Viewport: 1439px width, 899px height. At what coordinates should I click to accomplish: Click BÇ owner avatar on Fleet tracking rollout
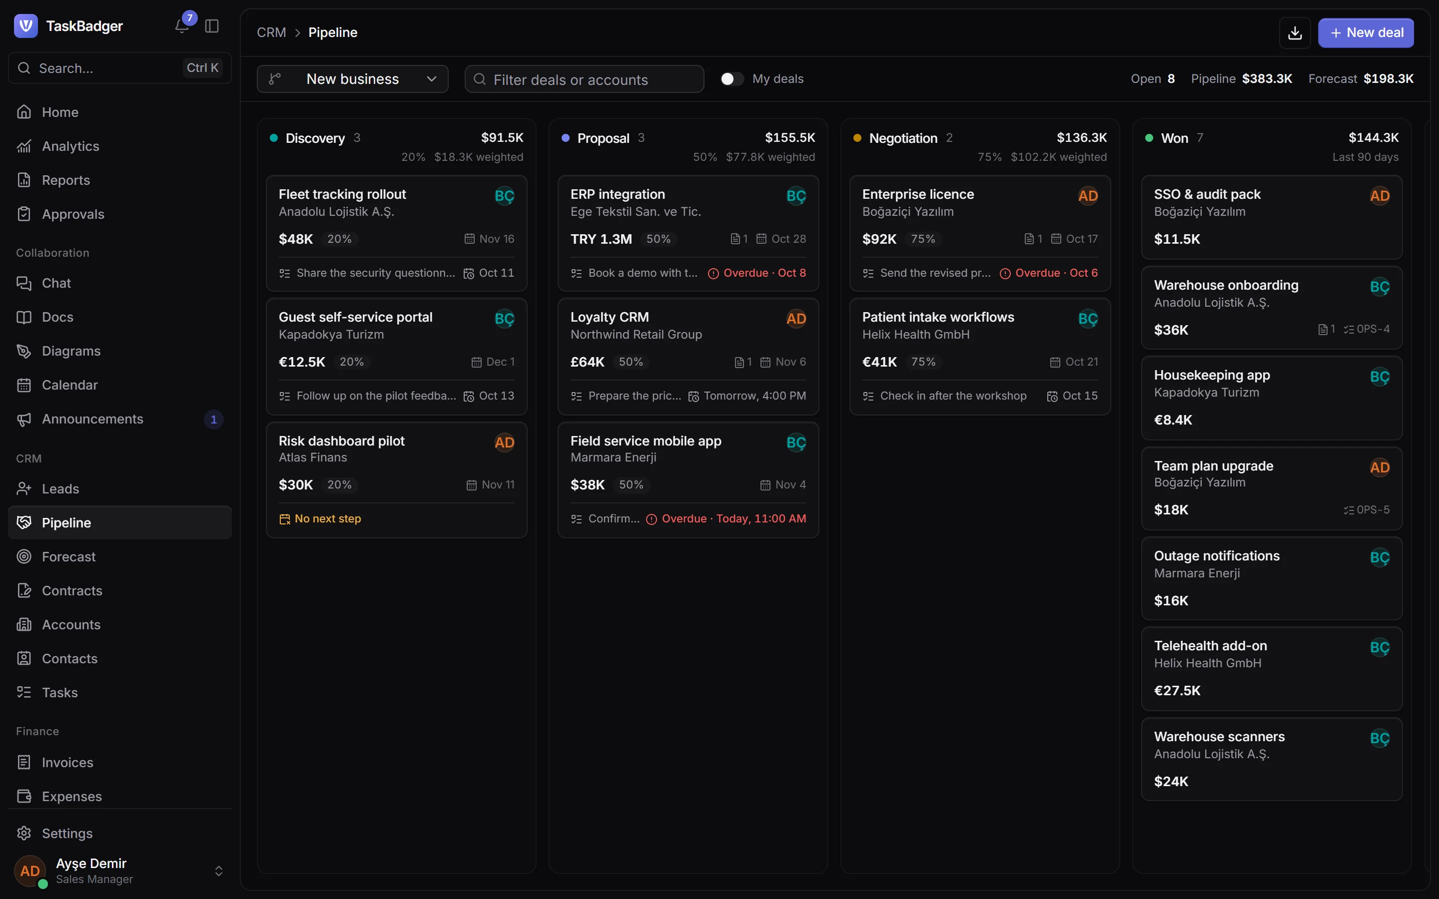point(504,196)
